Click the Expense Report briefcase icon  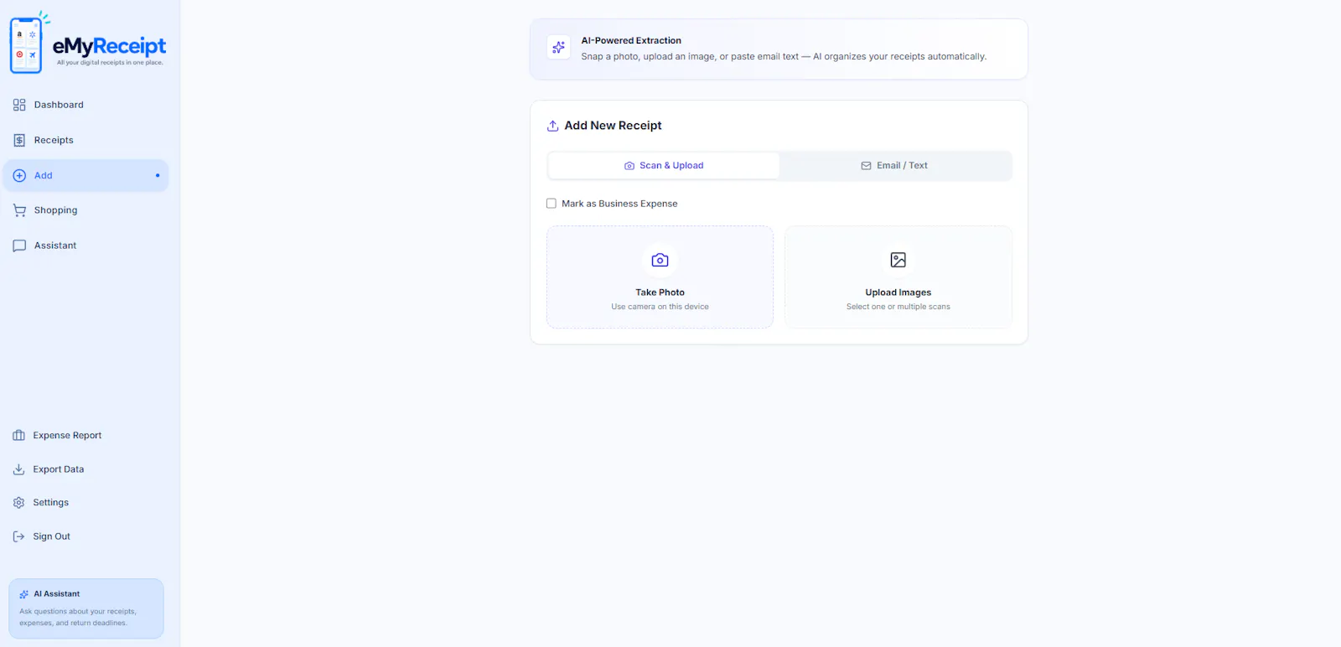tap(18, 435)
